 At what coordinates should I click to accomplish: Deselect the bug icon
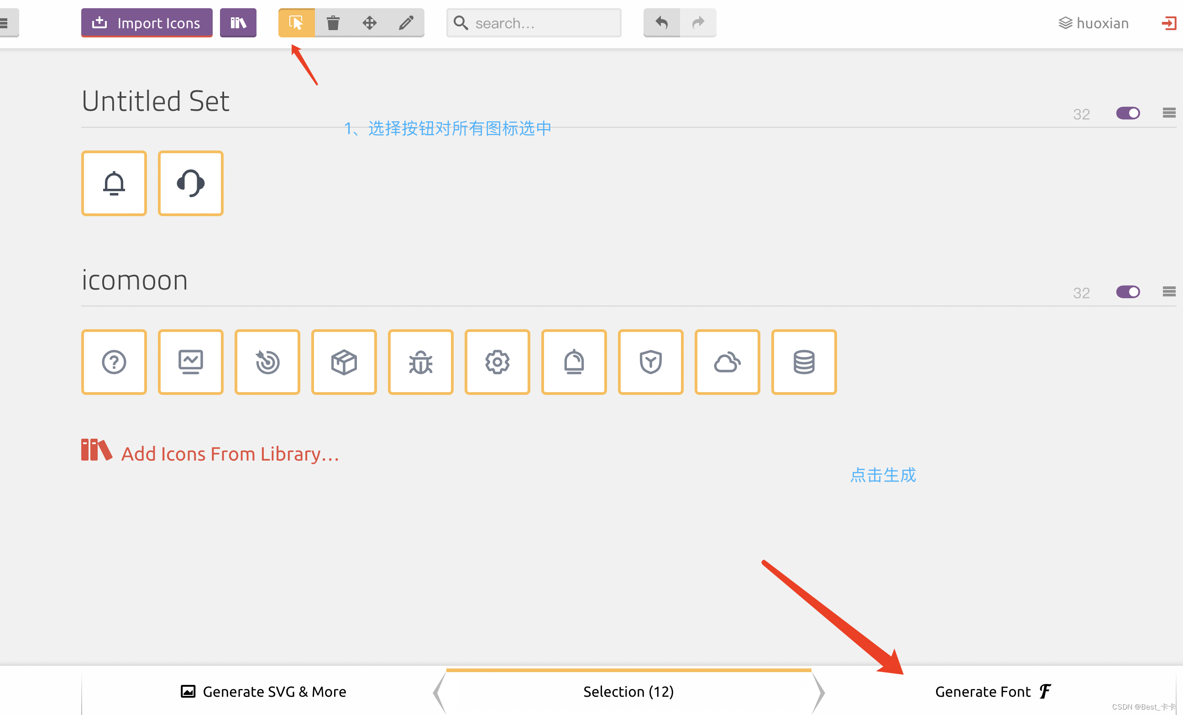(421, 362)
